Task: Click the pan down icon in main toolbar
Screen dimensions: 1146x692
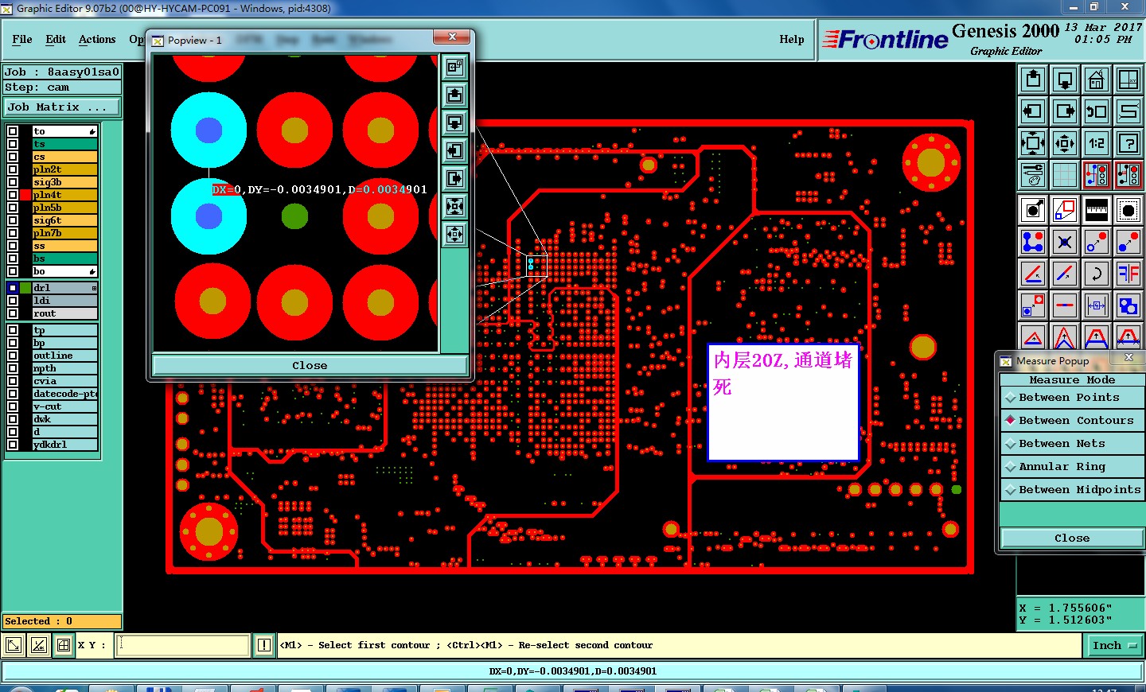Action: (1065, 80)
